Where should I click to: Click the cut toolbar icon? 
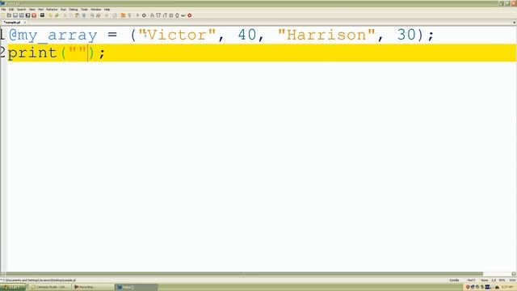[x=65, y=15]
